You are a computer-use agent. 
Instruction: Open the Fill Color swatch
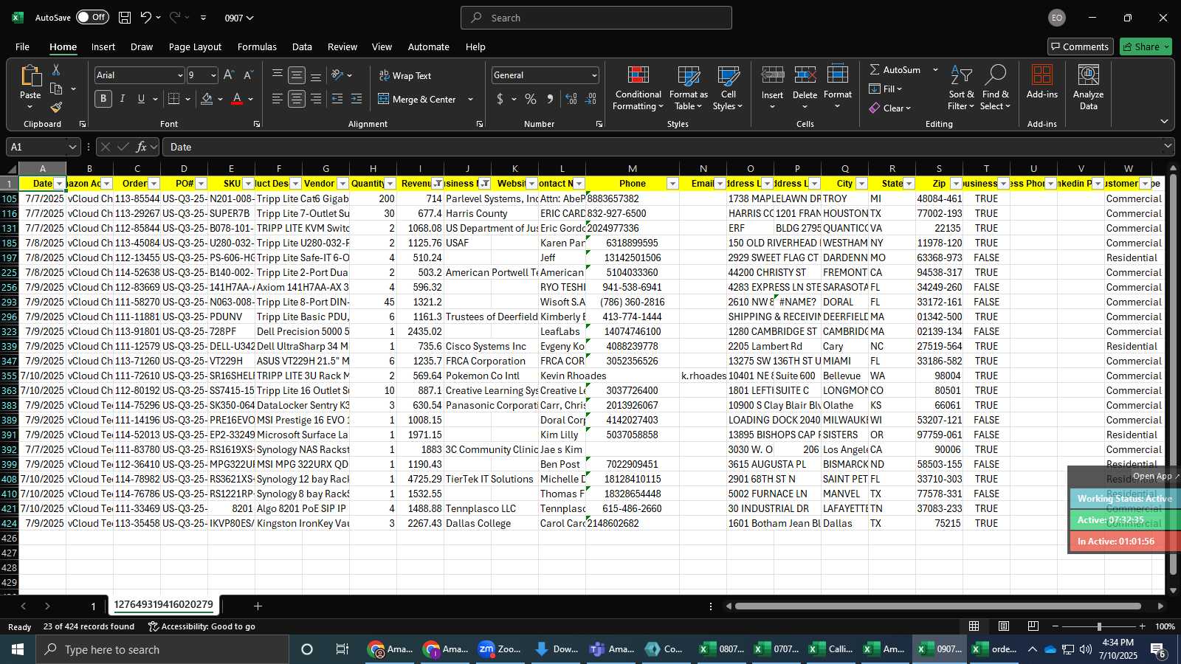click(x=207, y=99)
